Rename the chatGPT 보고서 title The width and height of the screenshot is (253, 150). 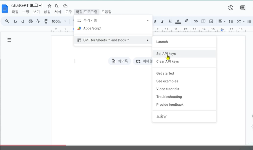(x=27, y=5)
